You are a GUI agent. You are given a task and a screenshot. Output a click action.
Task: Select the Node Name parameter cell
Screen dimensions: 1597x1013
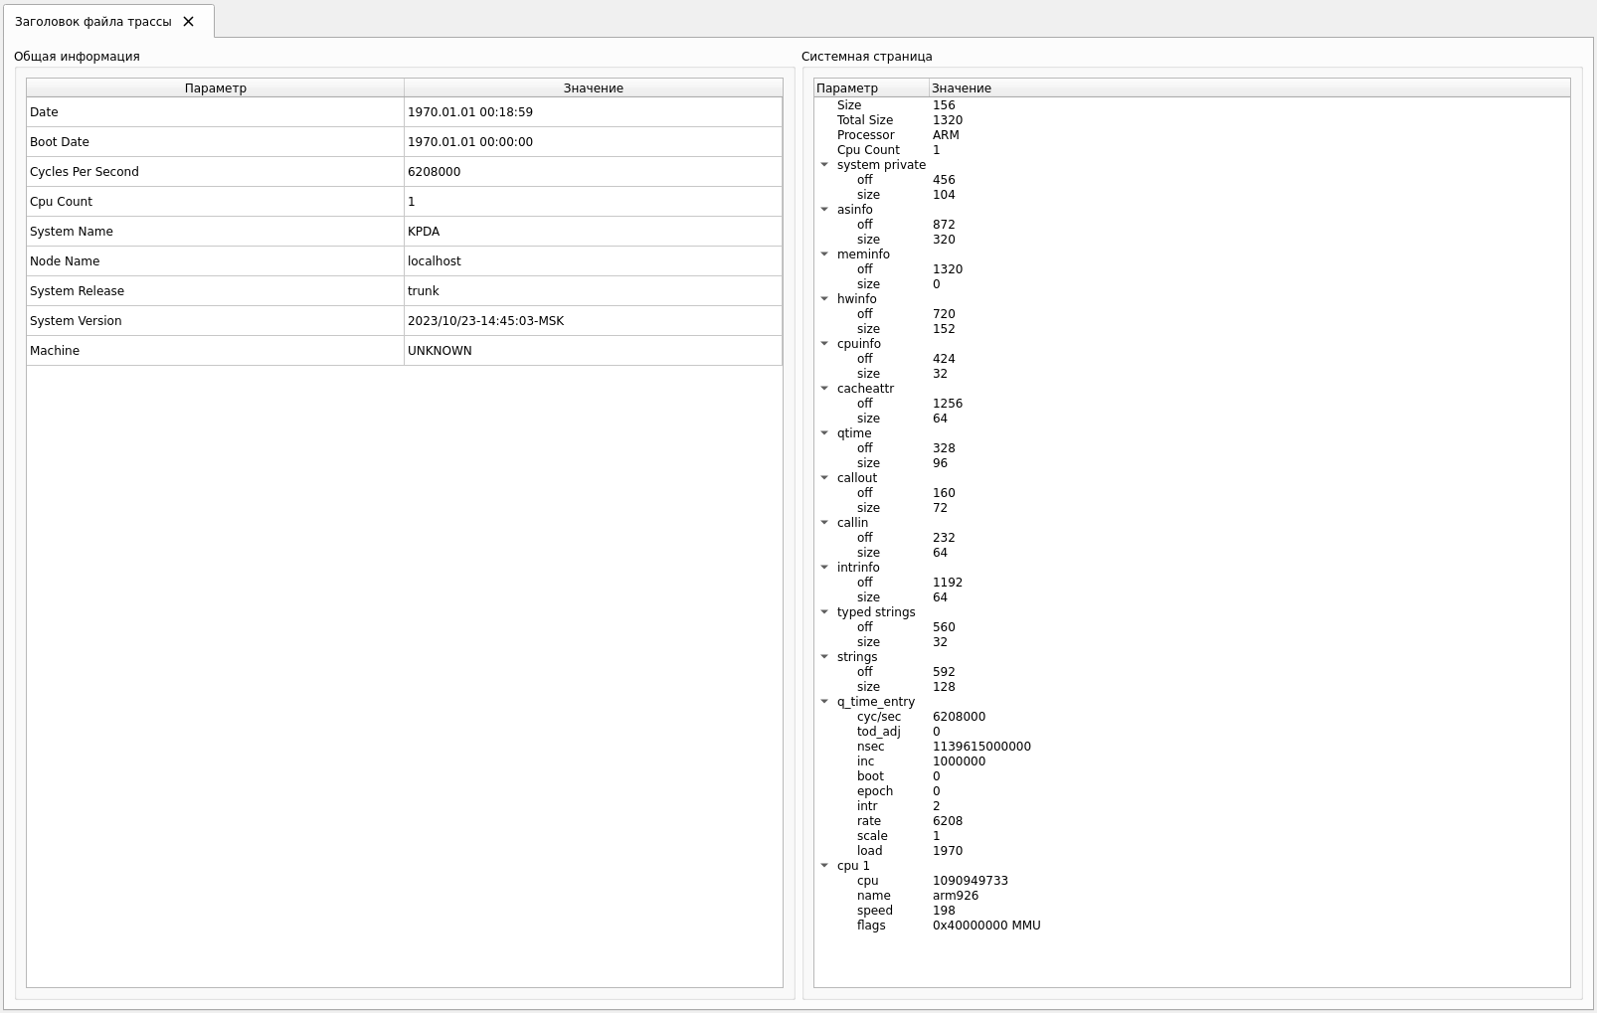click(215, 261)
